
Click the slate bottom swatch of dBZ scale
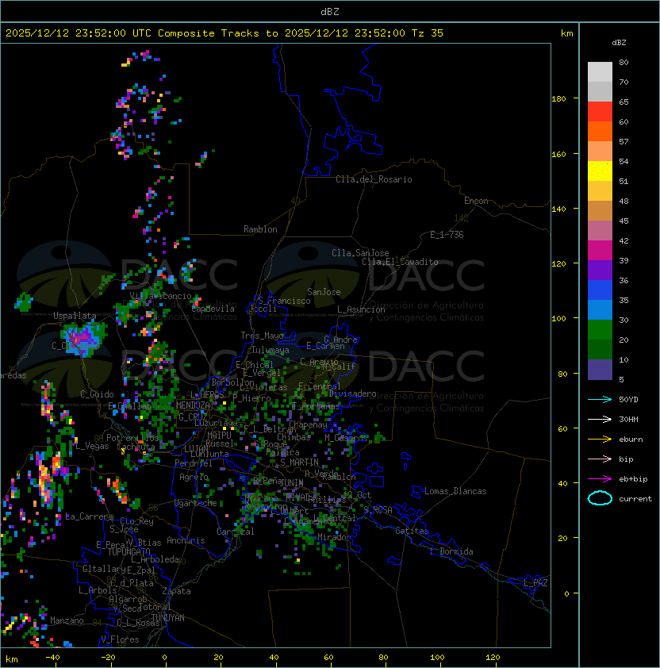600,370
